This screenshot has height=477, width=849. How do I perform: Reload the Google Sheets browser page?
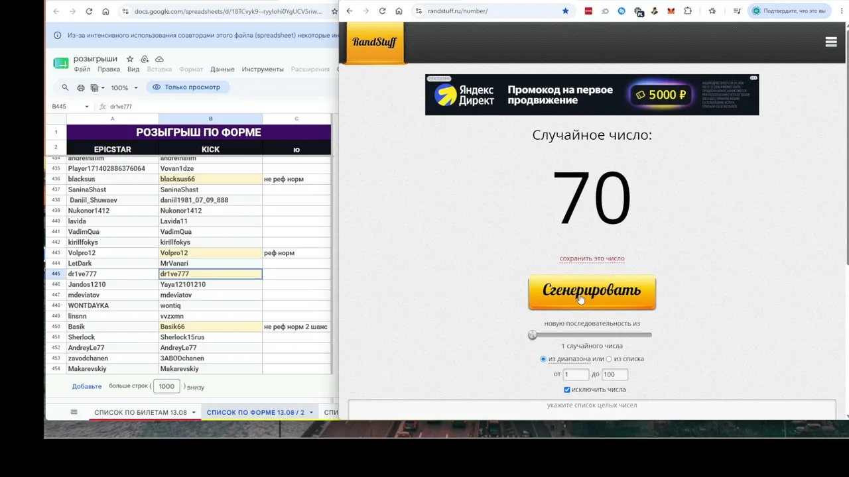tap(89, 11)
